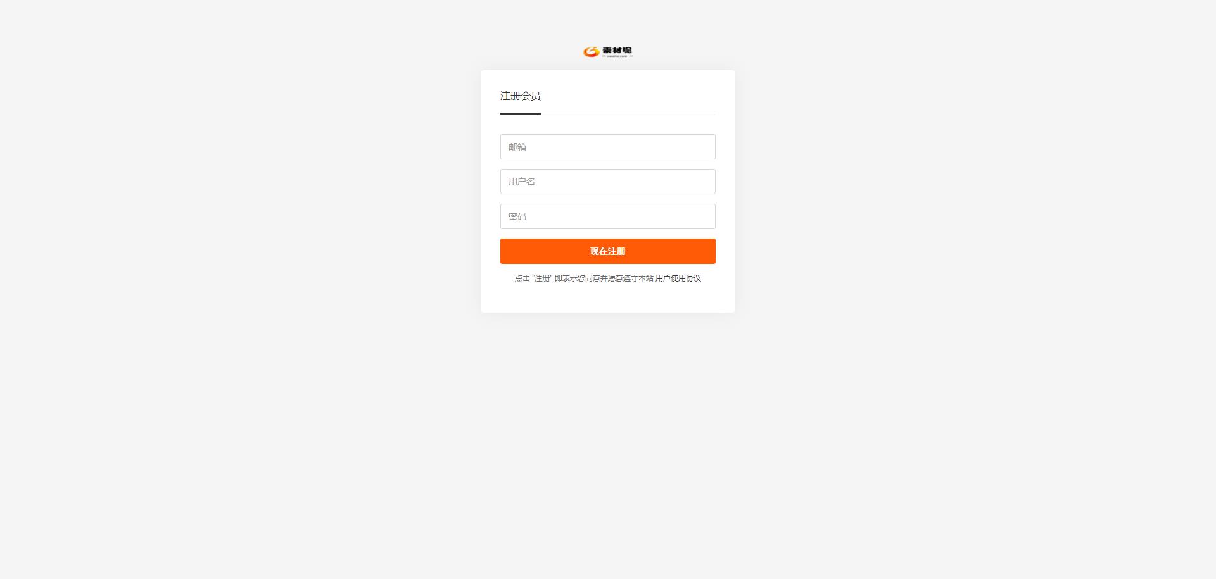Click the grey divider line right of the tab

pyautogui.click(x=628, y=115)
